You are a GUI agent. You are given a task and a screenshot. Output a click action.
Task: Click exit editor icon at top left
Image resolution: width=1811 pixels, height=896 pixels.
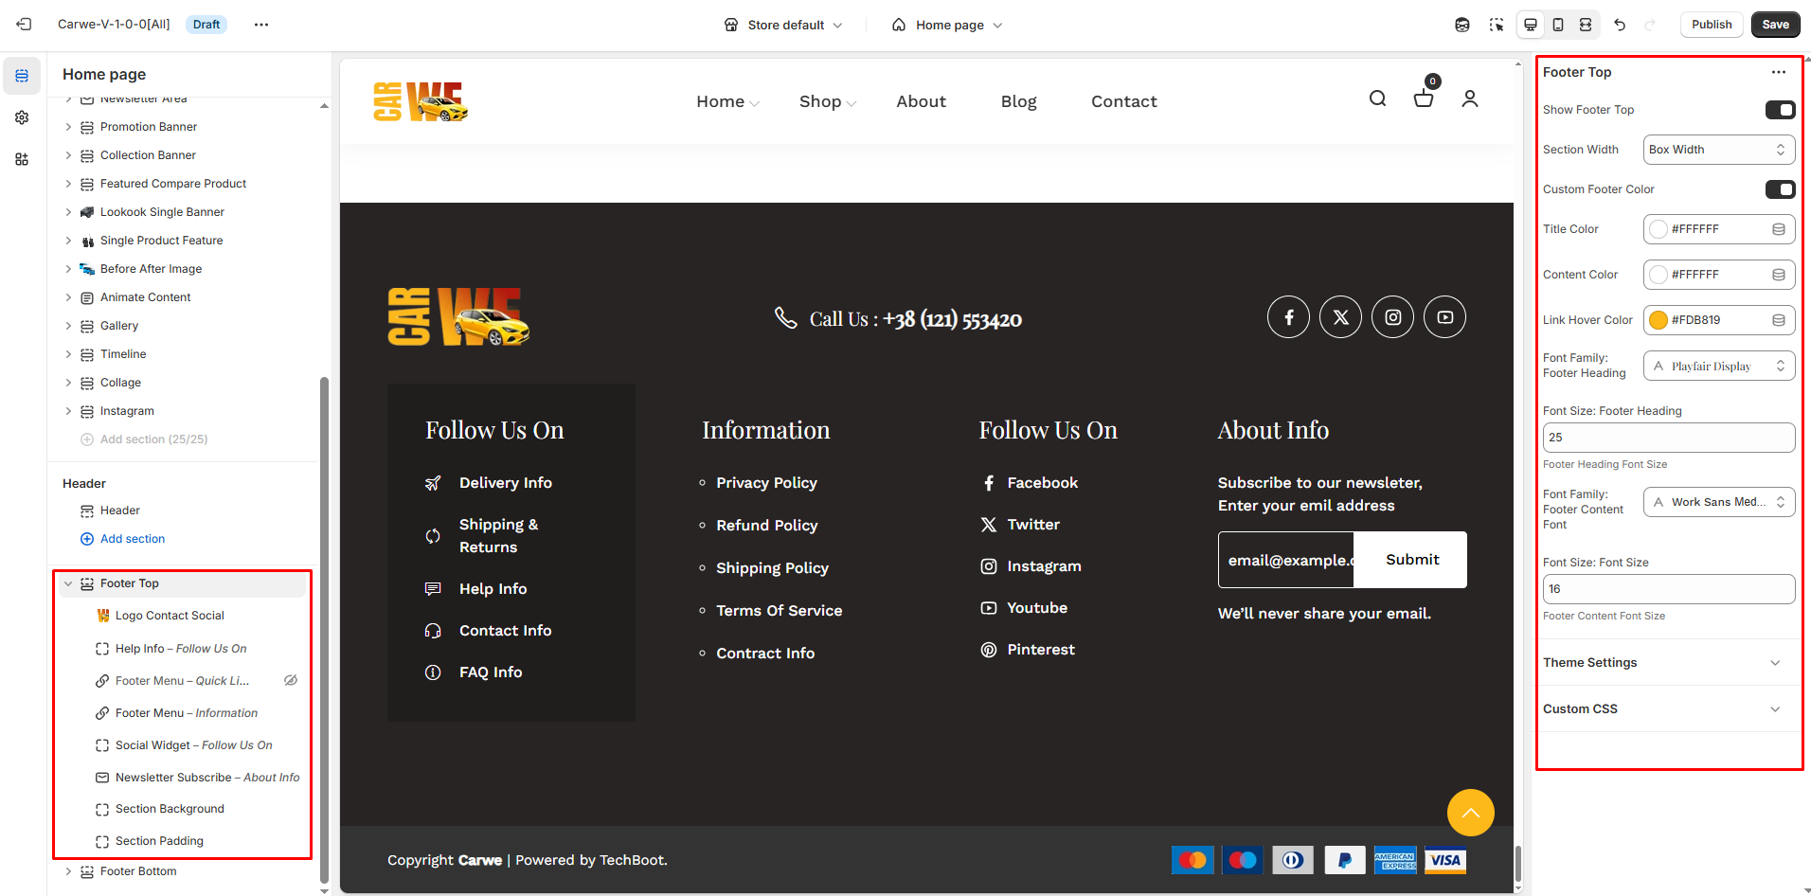click(25, 25)
